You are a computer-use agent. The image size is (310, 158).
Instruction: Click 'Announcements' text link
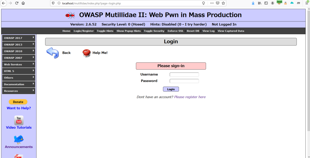click(x=19, y=147)
